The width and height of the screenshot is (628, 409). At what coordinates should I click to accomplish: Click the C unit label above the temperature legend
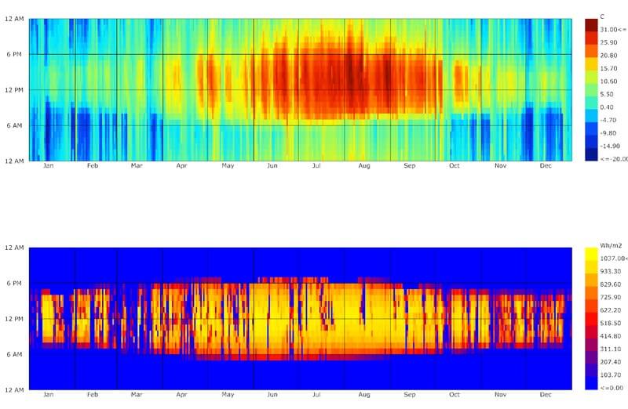point(602,16)
